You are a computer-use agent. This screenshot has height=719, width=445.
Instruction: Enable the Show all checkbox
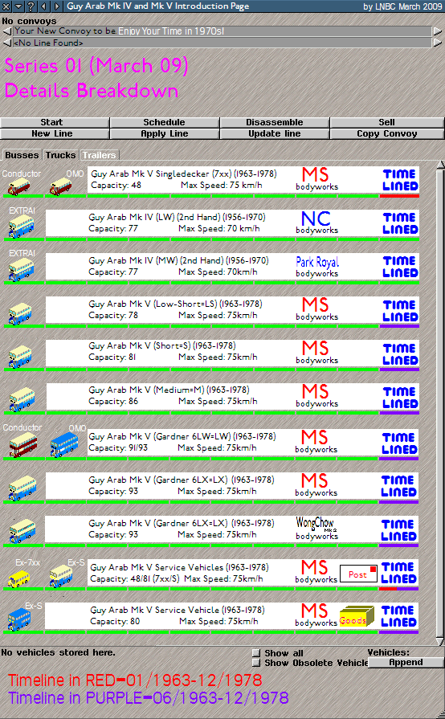[x=257, y=653]
